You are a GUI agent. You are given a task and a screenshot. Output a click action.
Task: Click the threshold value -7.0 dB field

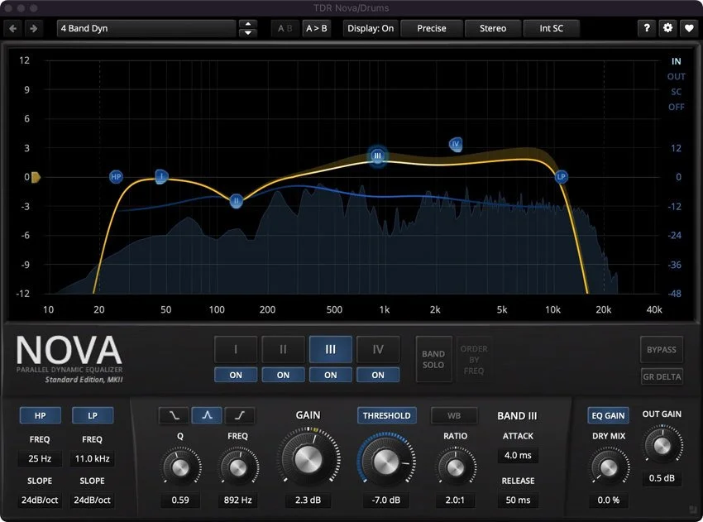click(x=385, y=500)
